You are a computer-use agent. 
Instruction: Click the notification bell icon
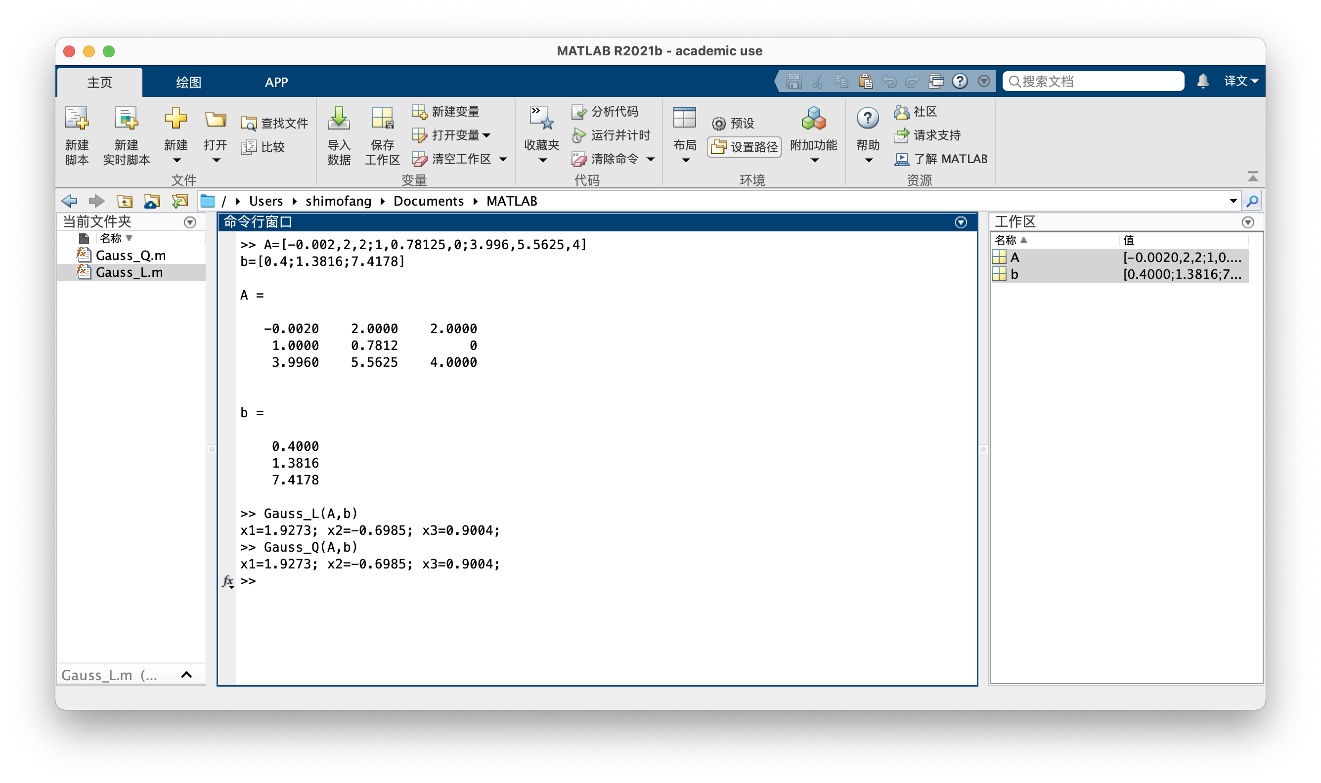coord(1203,81)
